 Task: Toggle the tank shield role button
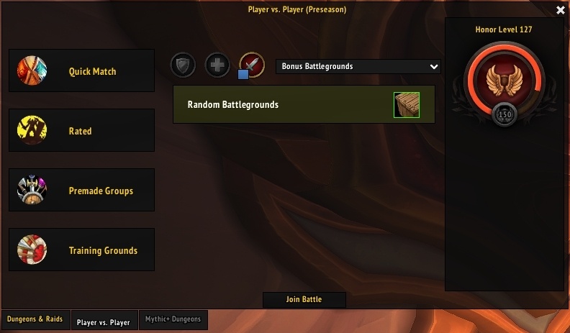tap(183, 65)
